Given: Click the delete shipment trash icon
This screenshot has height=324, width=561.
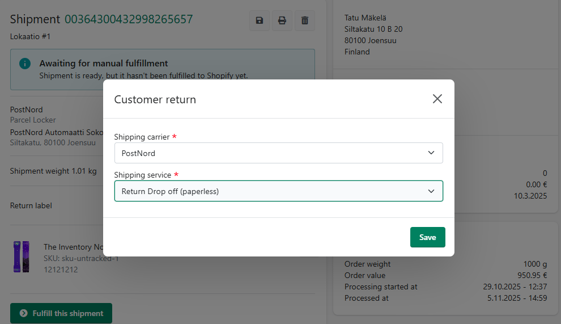Looking at the screenshot, I should tap(305, 20).
